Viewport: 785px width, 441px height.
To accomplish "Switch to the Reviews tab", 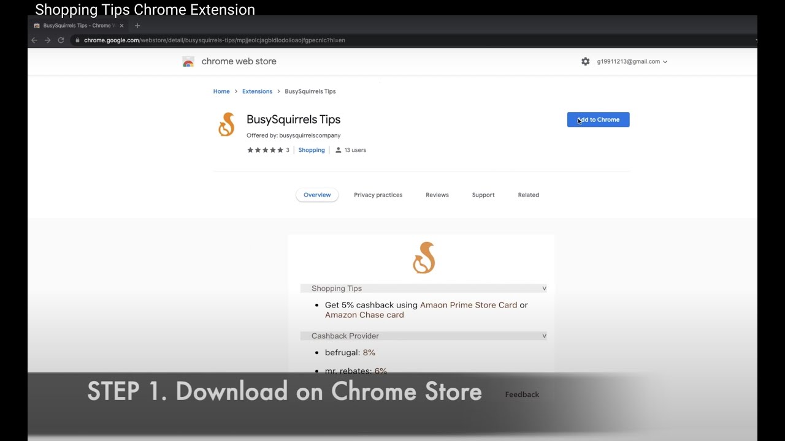I will point(437,195).
